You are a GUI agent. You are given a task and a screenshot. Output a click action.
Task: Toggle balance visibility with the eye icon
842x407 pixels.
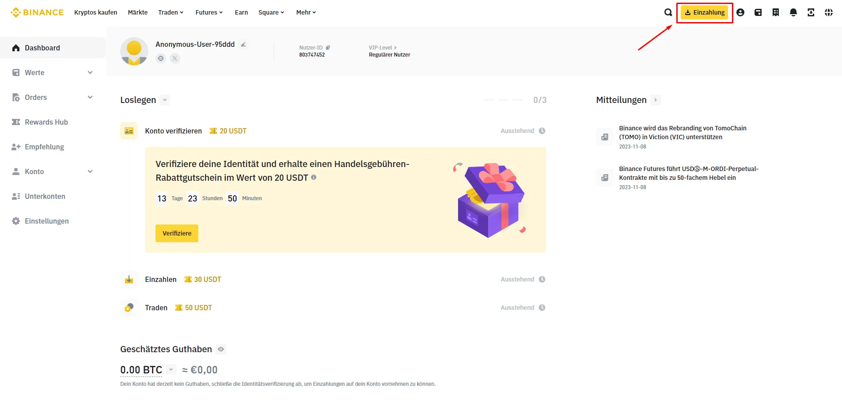tap(220, 349)
